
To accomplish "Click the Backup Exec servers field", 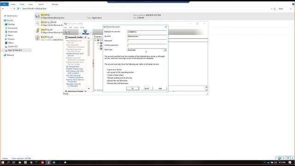I will 147,32.
